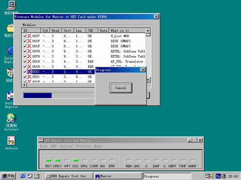Close the Progress dialog

click(x=143, y=70)
